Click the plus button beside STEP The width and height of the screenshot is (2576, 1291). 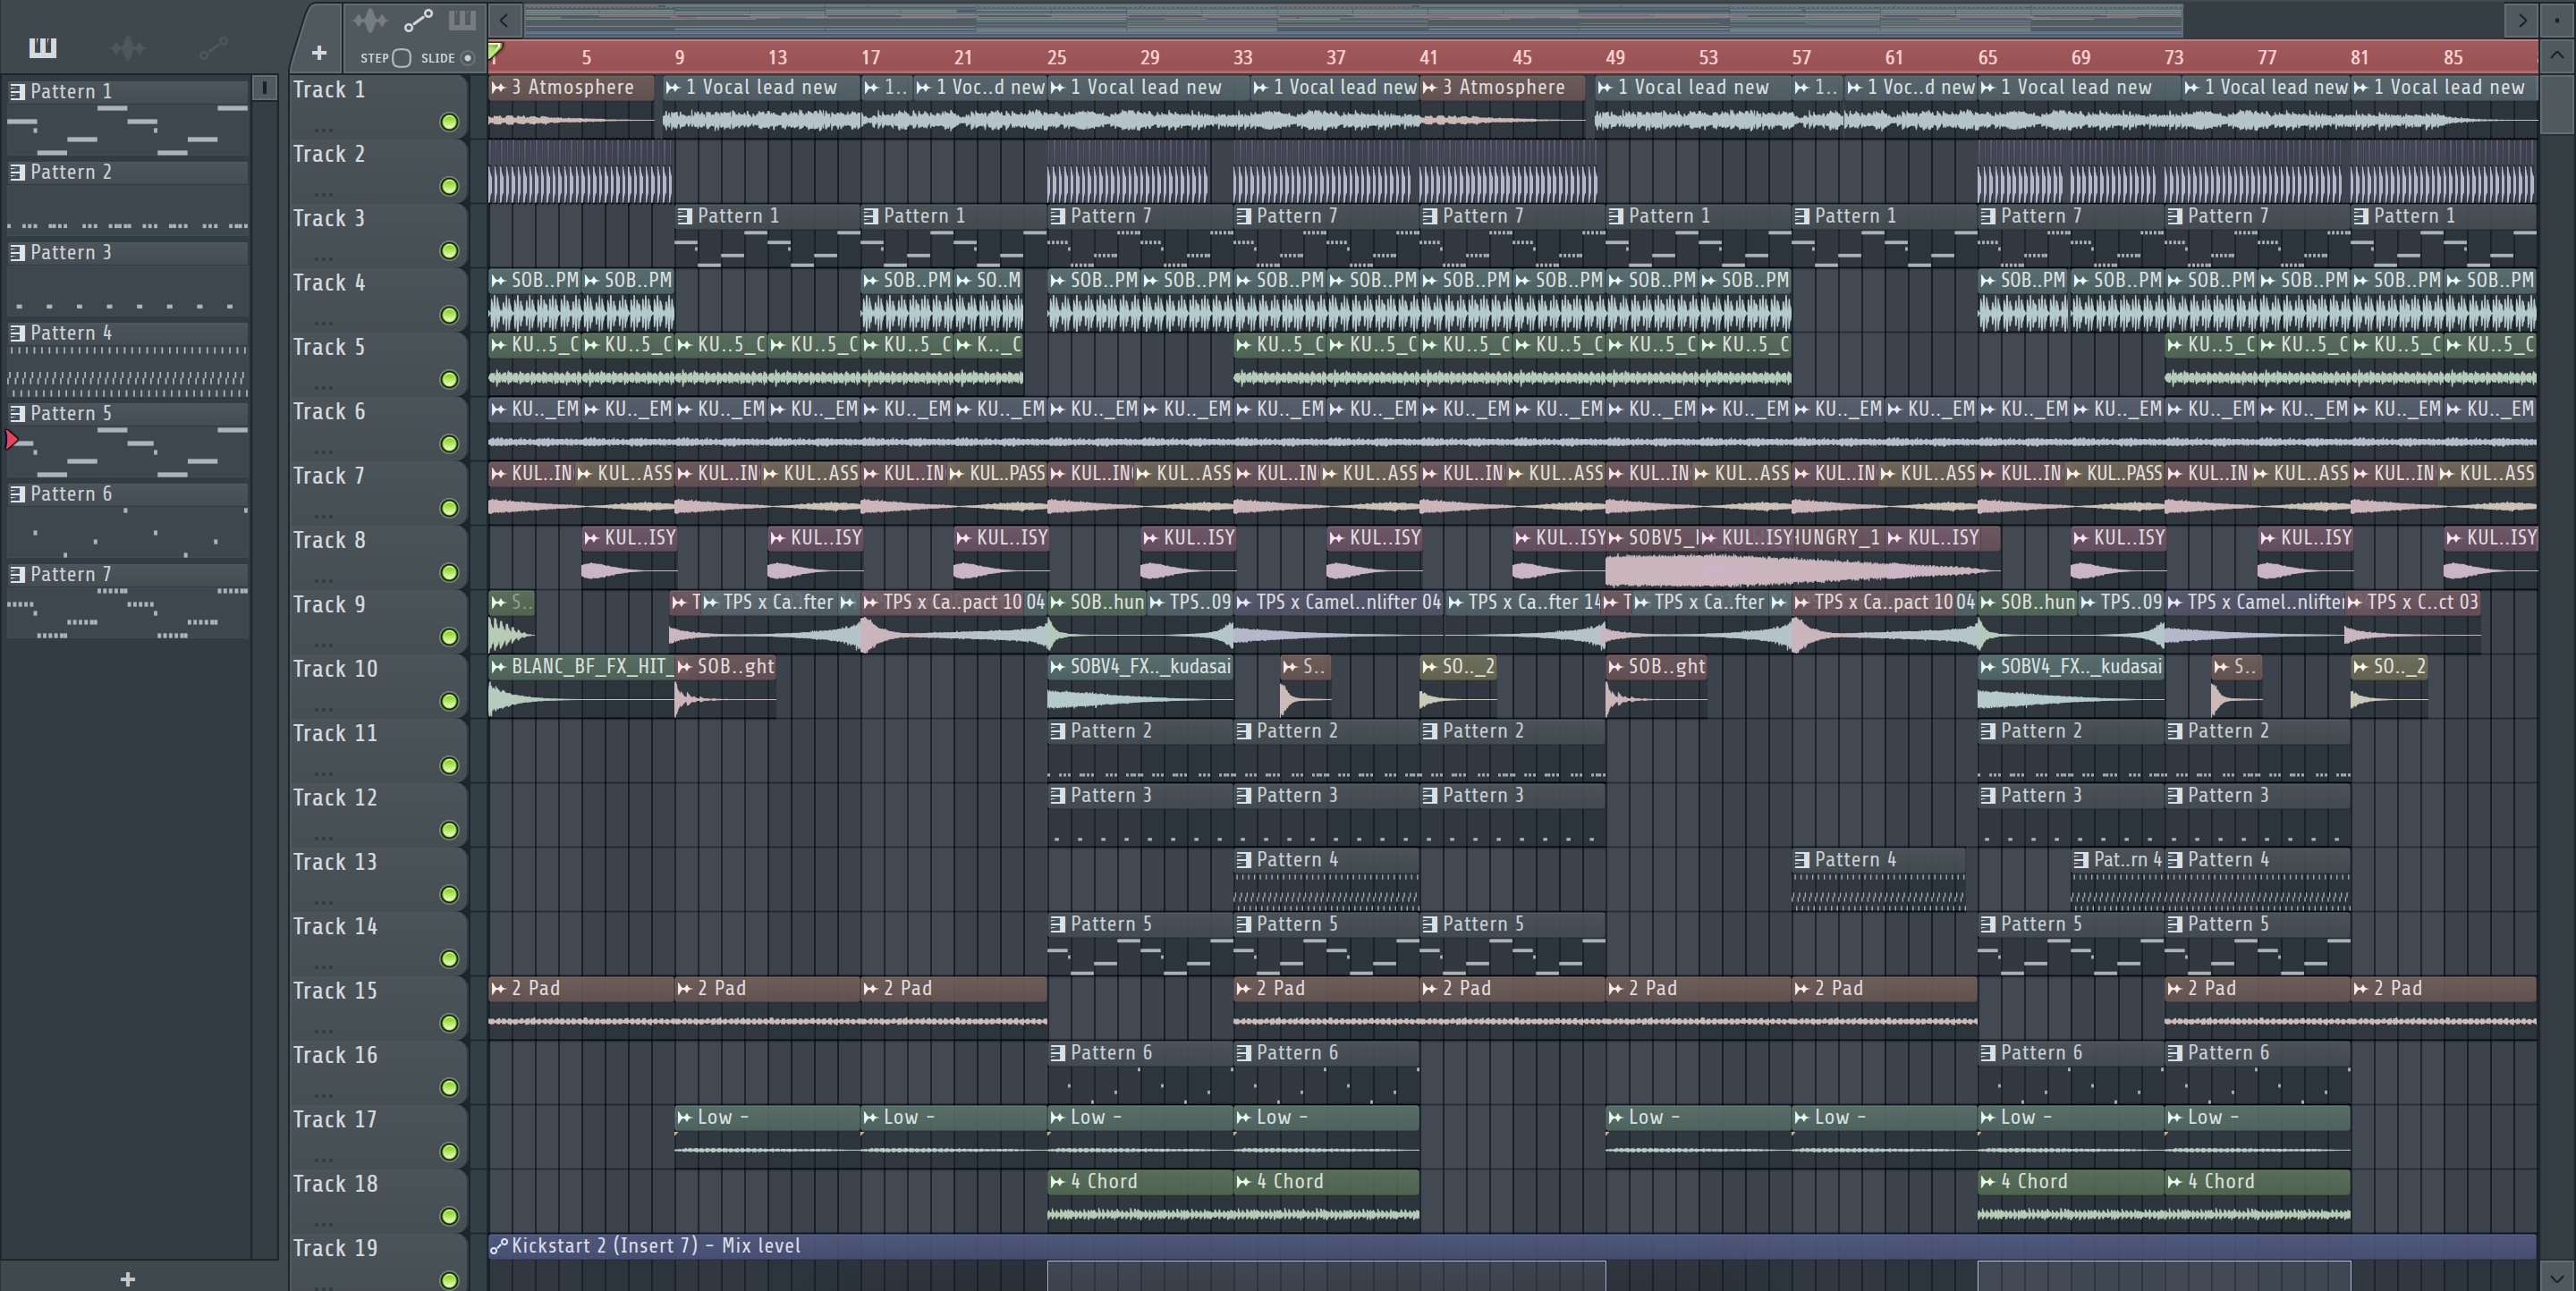[x=319, y=52]
